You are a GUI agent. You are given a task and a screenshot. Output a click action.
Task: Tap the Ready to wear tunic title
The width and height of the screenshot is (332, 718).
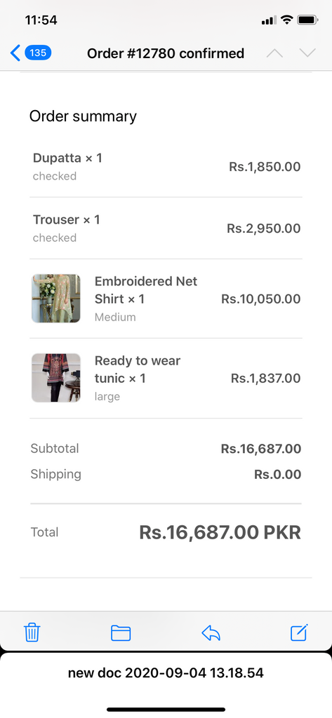pyautogui.click(x=138, y=370)
